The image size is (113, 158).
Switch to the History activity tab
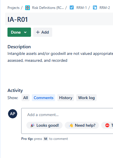click(x=66, y=98)
